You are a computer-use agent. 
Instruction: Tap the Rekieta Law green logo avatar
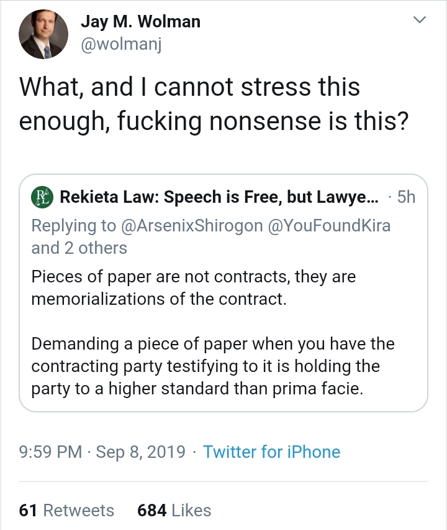(x=42, y=197)
